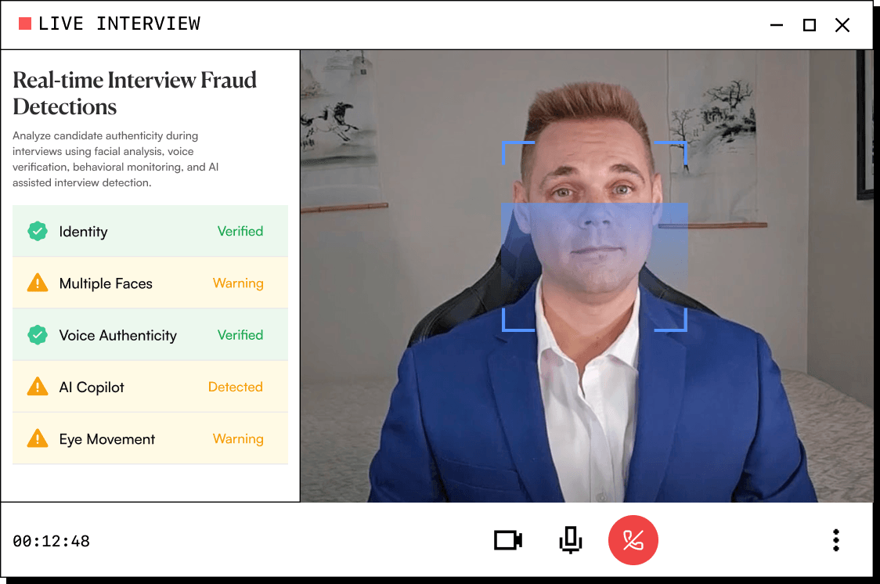Toggle the video camera icon

(508, 540)
